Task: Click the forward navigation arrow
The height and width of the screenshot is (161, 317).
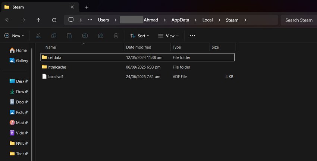Action: point(23,20)
